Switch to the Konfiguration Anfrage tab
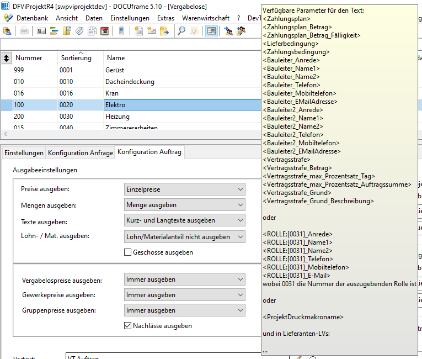The height and width of the screenshot is (359, 422). tap(81, 153)
